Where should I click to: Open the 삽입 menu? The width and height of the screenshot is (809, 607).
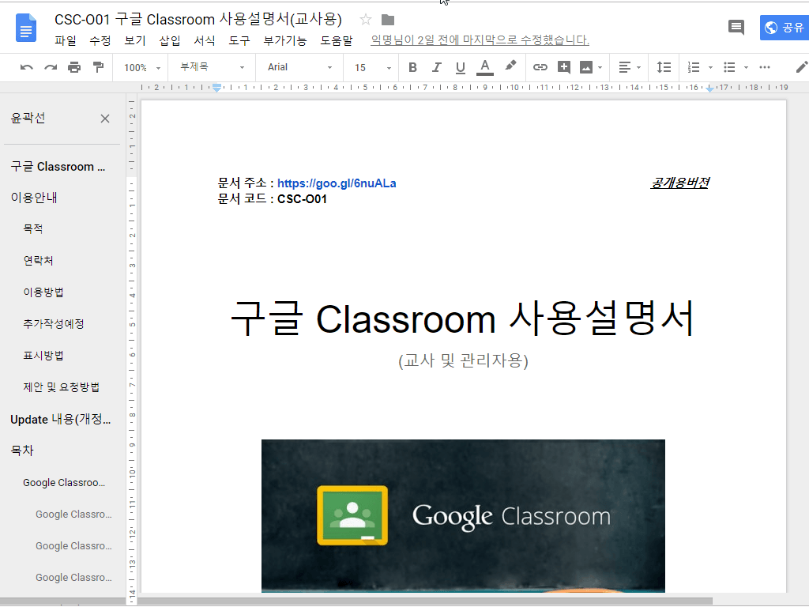pos(169,41)
